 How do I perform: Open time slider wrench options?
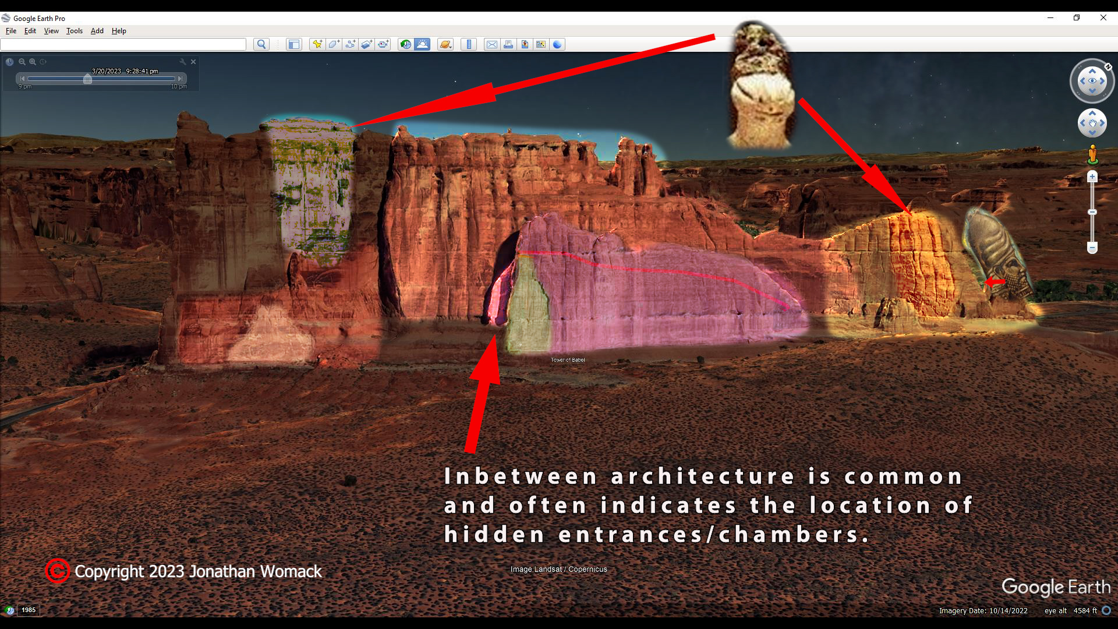183,62
